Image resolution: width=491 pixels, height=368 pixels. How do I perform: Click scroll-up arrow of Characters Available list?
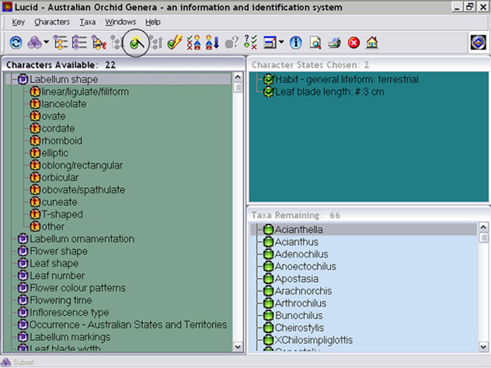[x=238, y=77]
